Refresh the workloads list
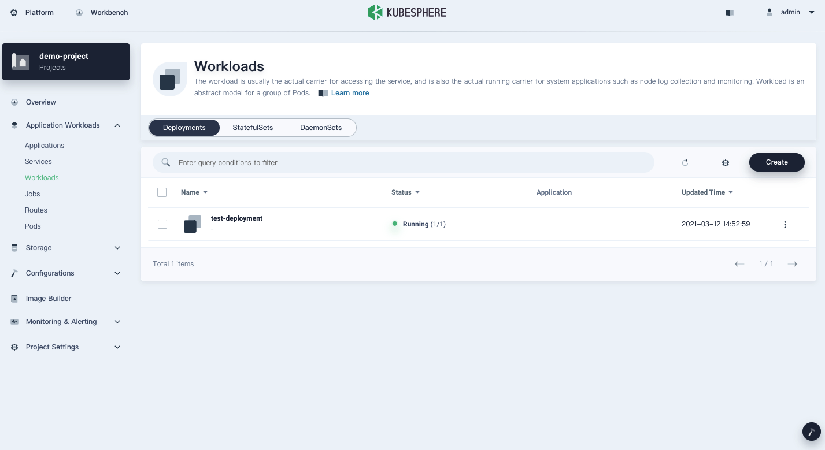 [685, 163]
